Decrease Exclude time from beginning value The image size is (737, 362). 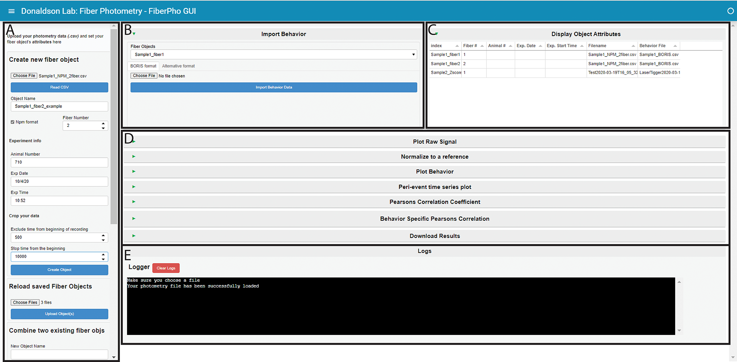103,240
